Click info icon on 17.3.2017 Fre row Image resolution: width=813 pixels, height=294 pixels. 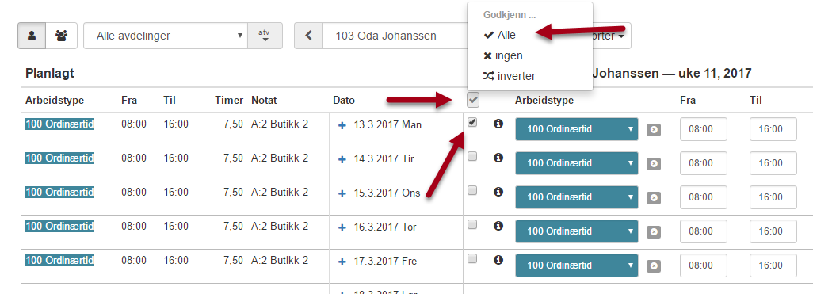click(498, 260)
